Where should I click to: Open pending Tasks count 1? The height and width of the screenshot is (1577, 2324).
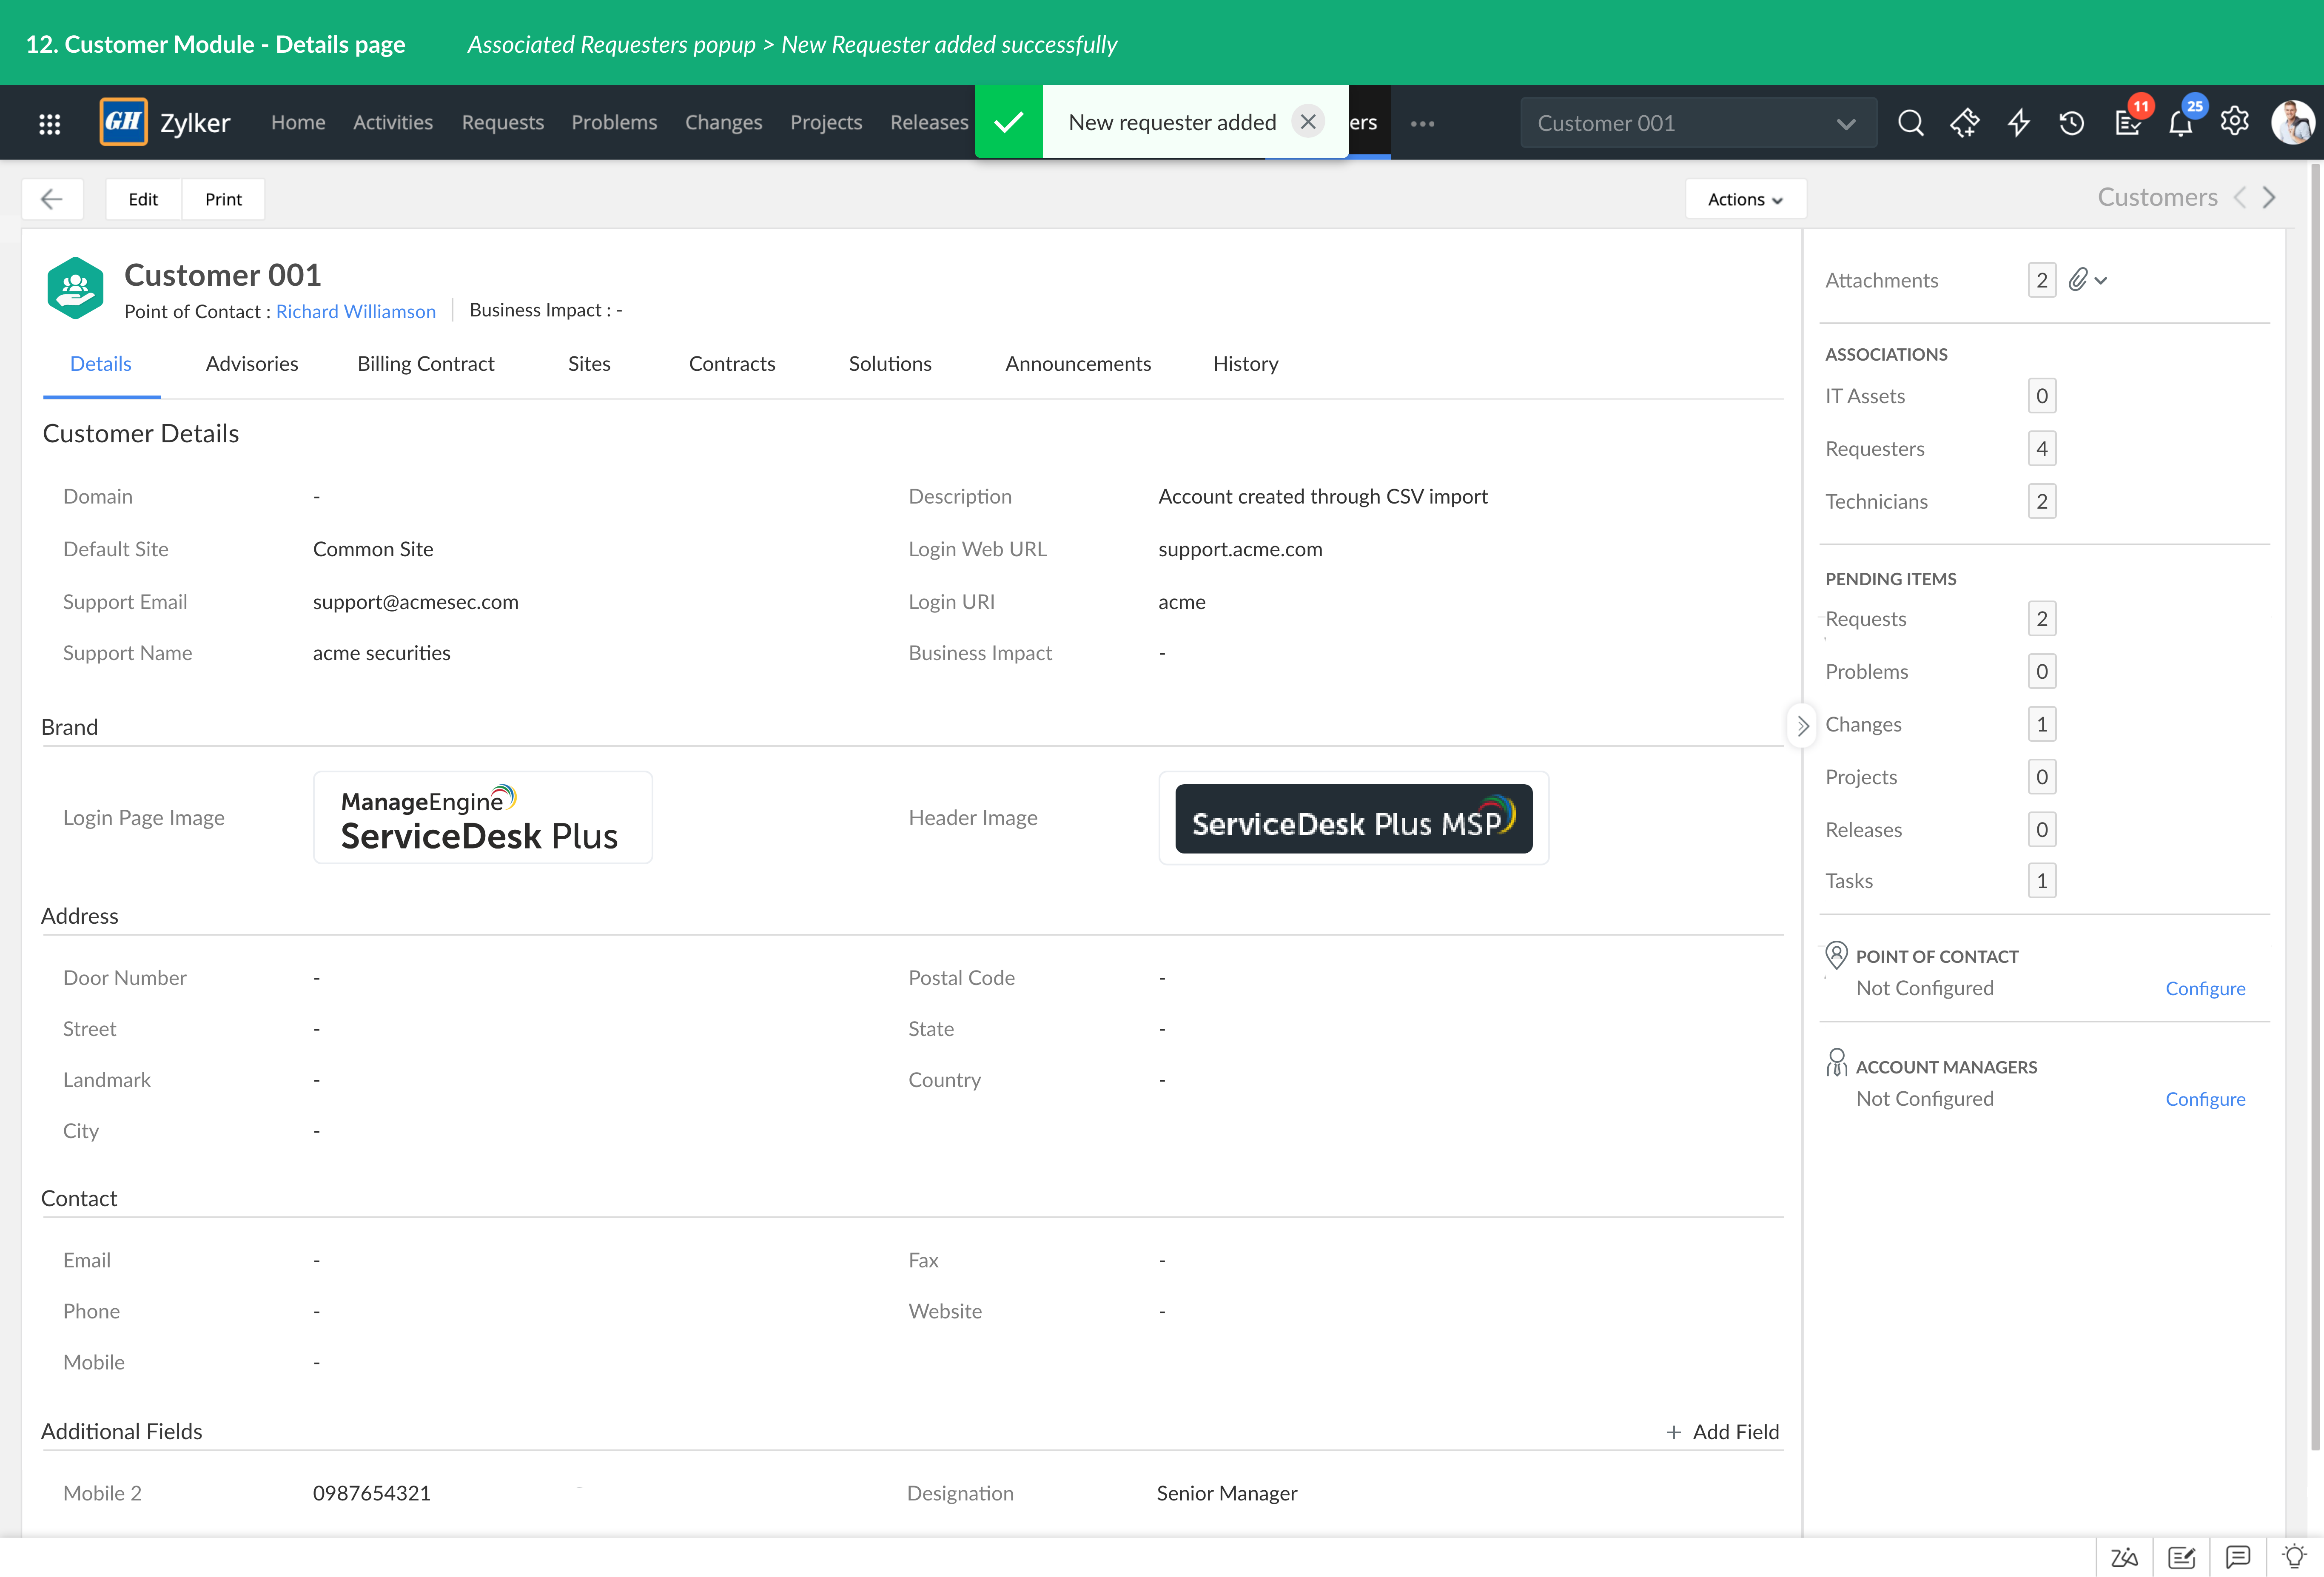click(x=2041, y=881)
